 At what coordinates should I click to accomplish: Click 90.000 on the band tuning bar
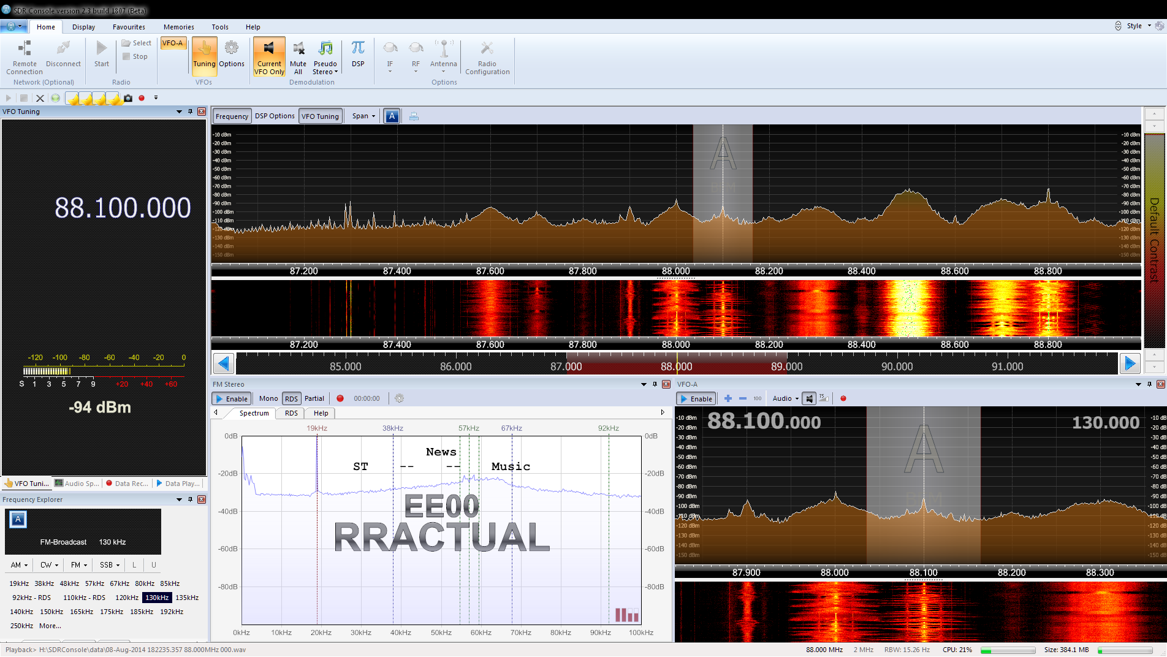pos(897,366)
